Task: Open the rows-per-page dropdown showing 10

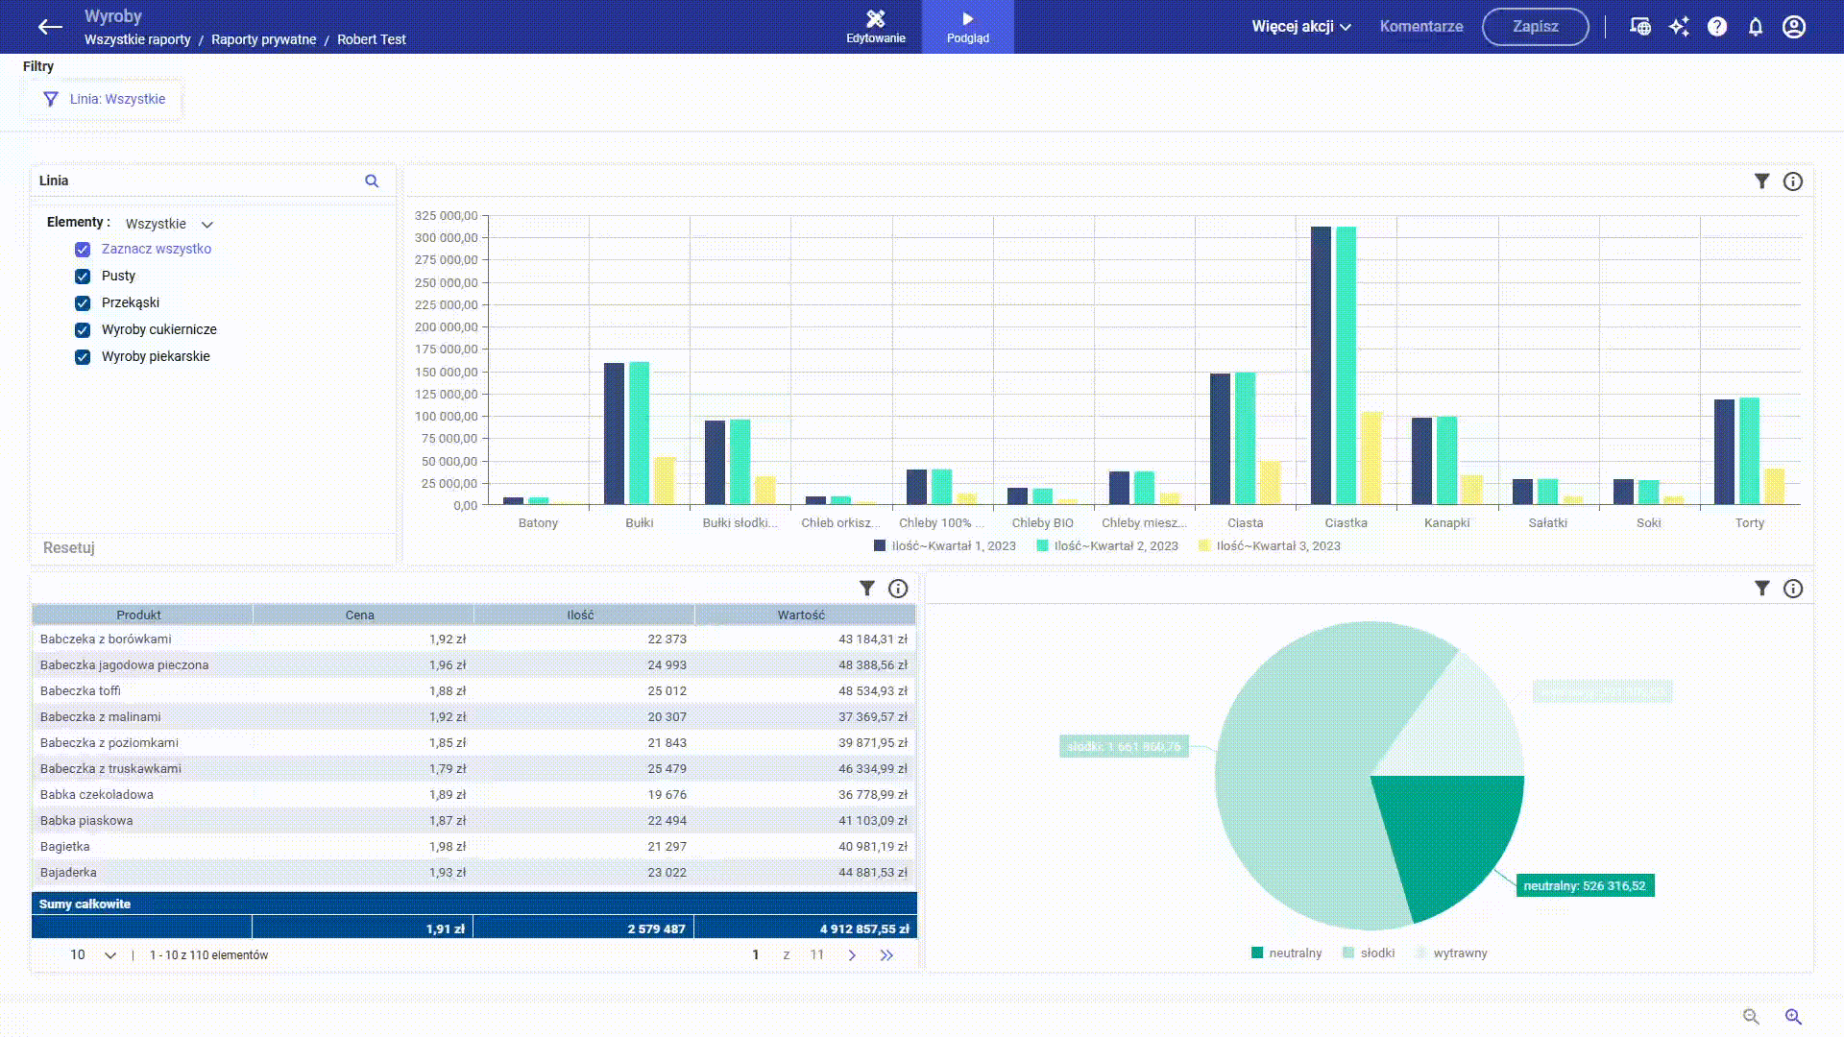Action: click(92, 955)
